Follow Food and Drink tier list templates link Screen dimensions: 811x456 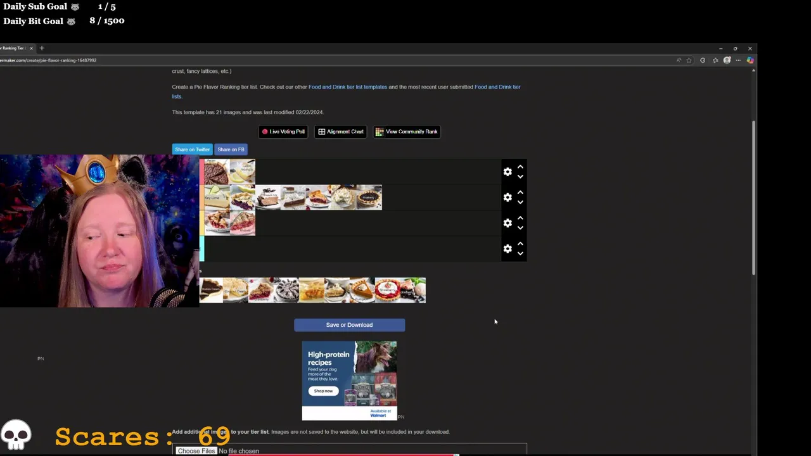coord(348,87)
